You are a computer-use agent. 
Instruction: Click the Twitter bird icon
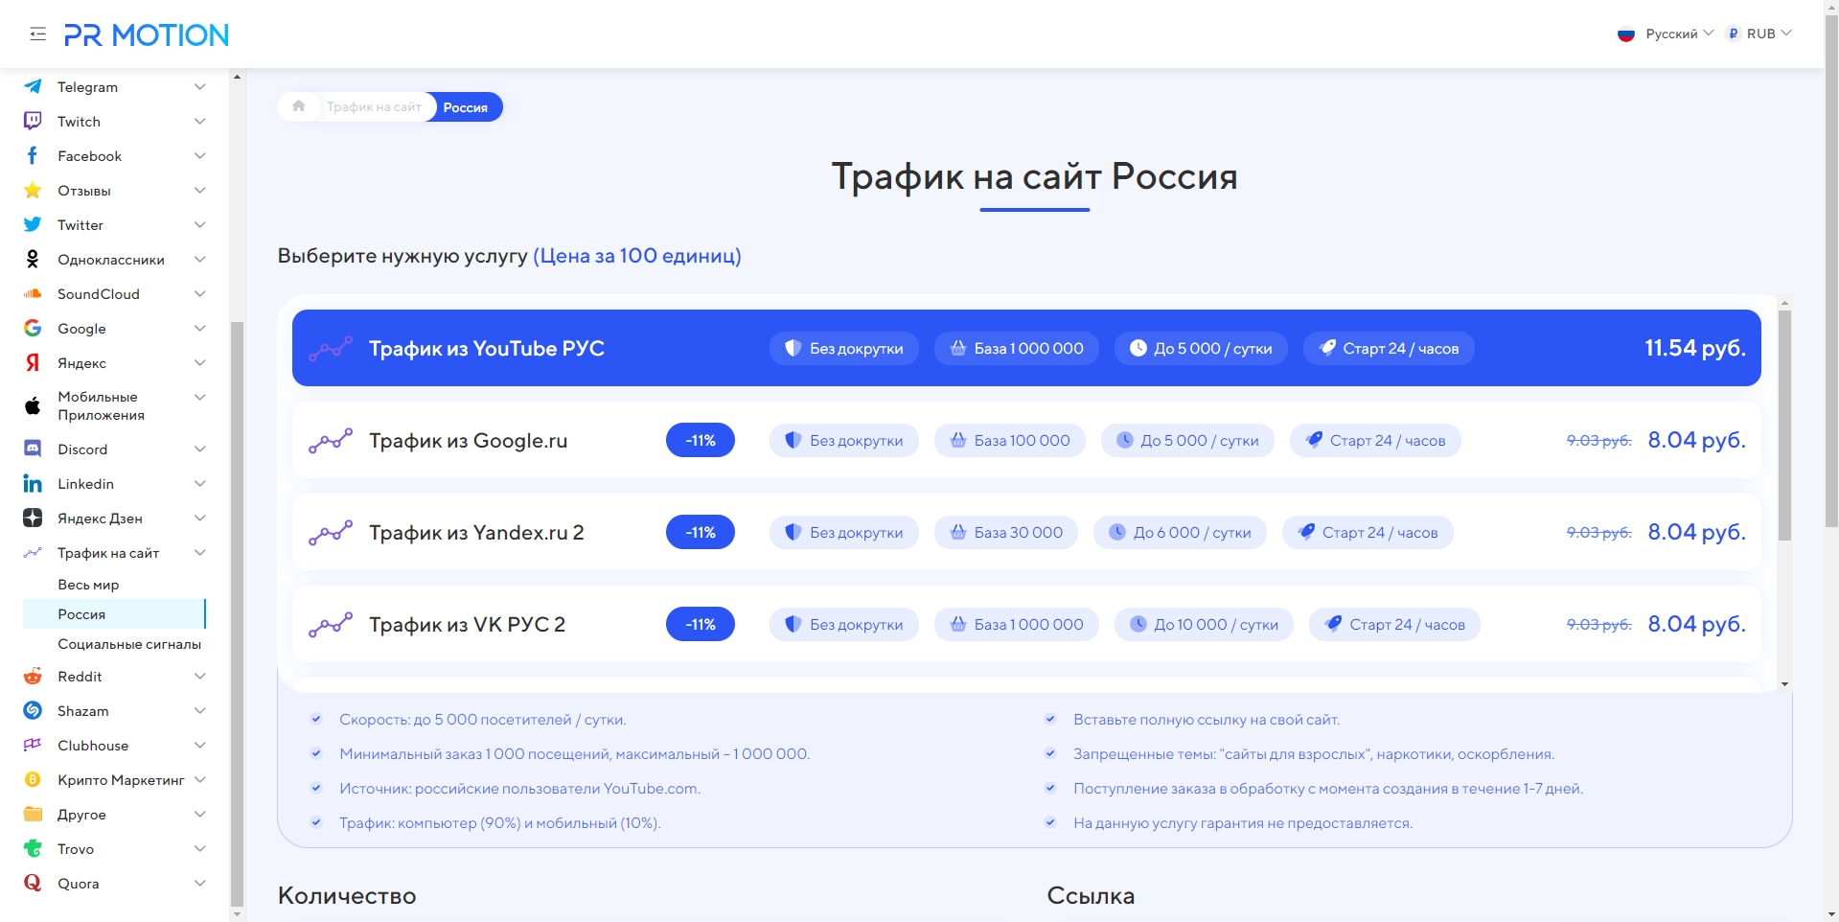[33, 224]
